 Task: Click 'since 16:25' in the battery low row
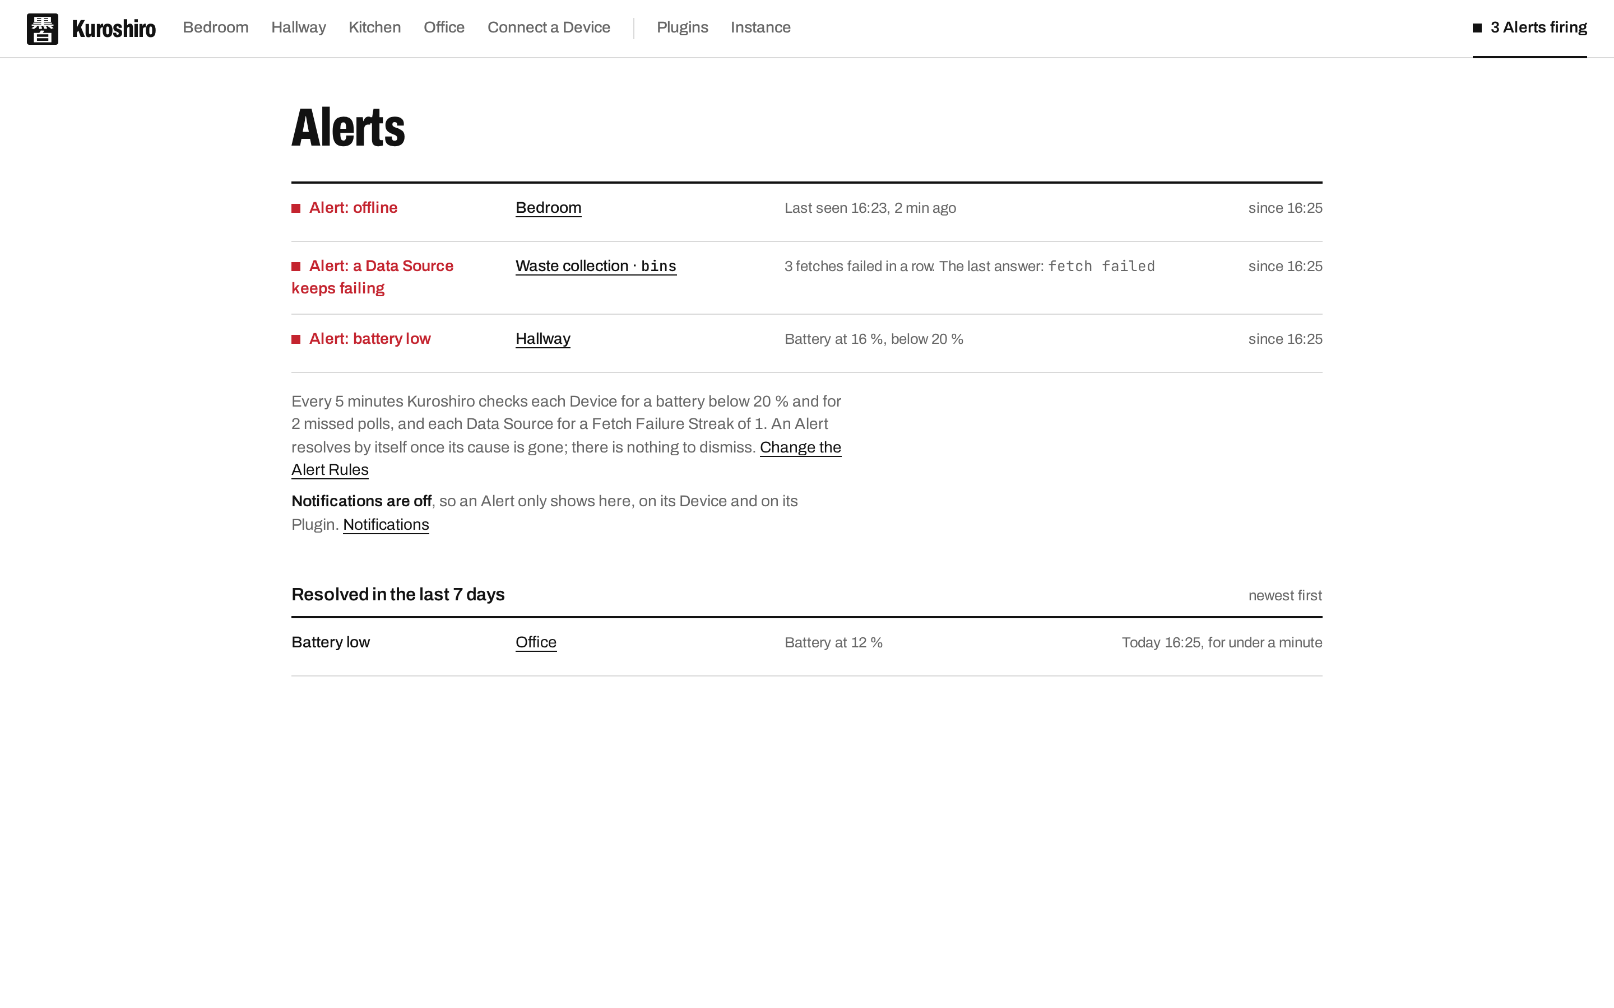click(x=1285, y=339)
